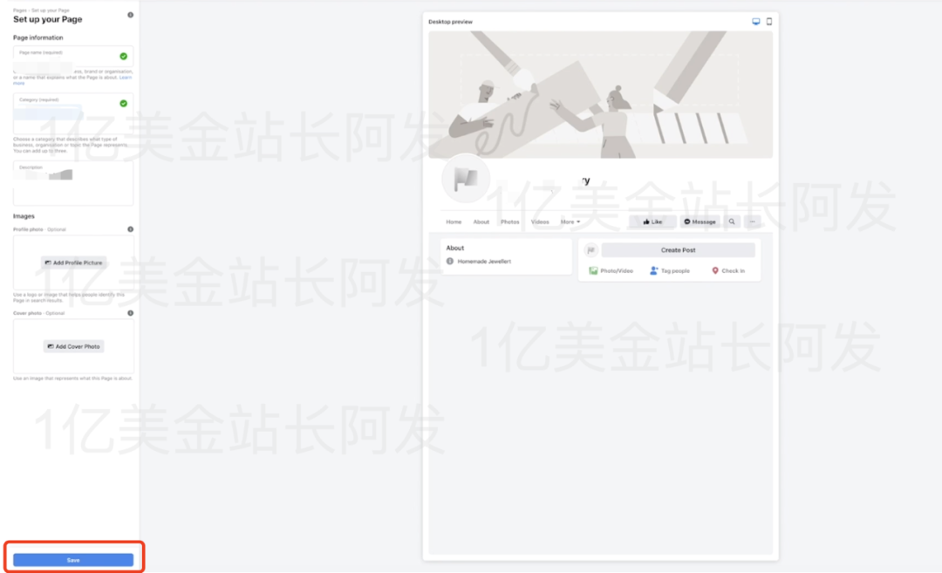
Task: Open the search icon on the page preview
Action: click(732, 222)
